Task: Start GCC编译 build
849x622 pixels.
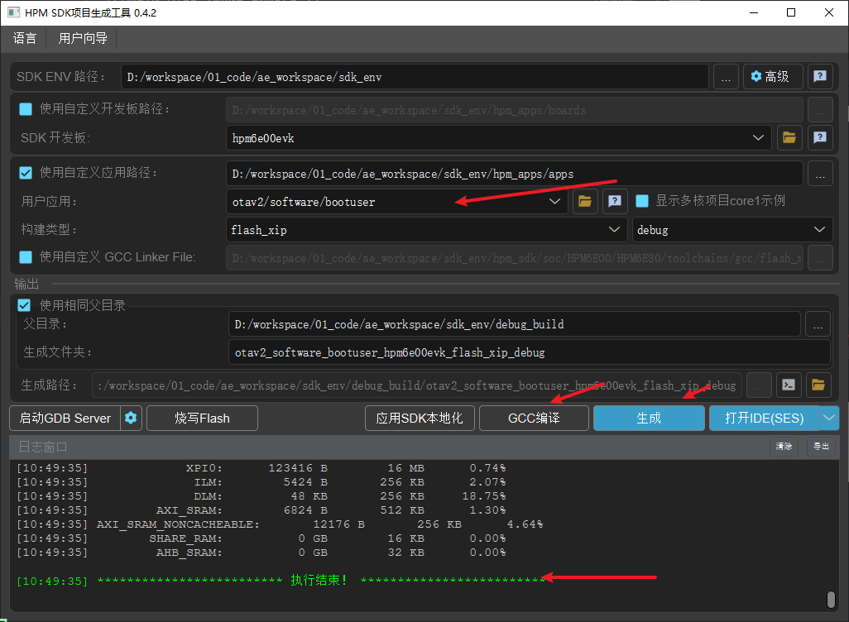Action: pos(534,419)
